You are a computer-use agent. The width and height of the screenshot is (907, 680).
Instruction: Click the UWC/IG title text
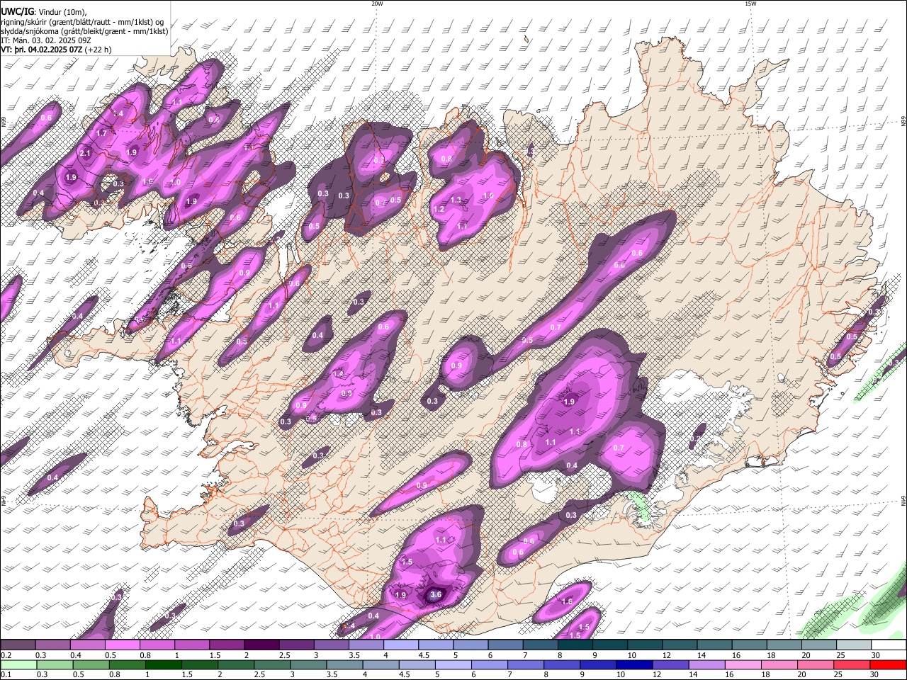(x=17, y=12)
